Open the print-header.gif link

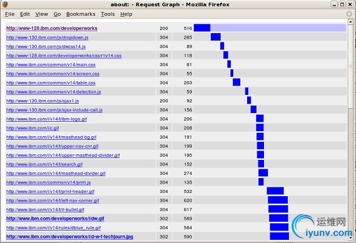50,192
